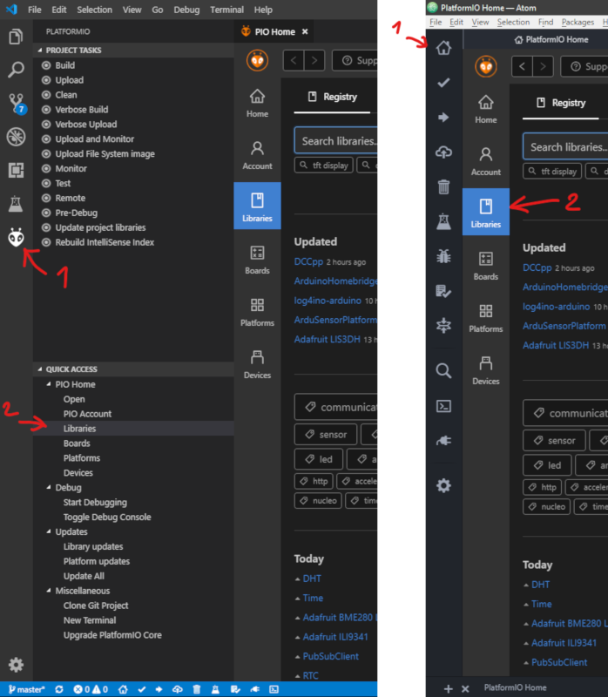Click cloud upload icon in Atom toolbar
The width and height of the screenshot is (608, 697).
pos(443,152)
